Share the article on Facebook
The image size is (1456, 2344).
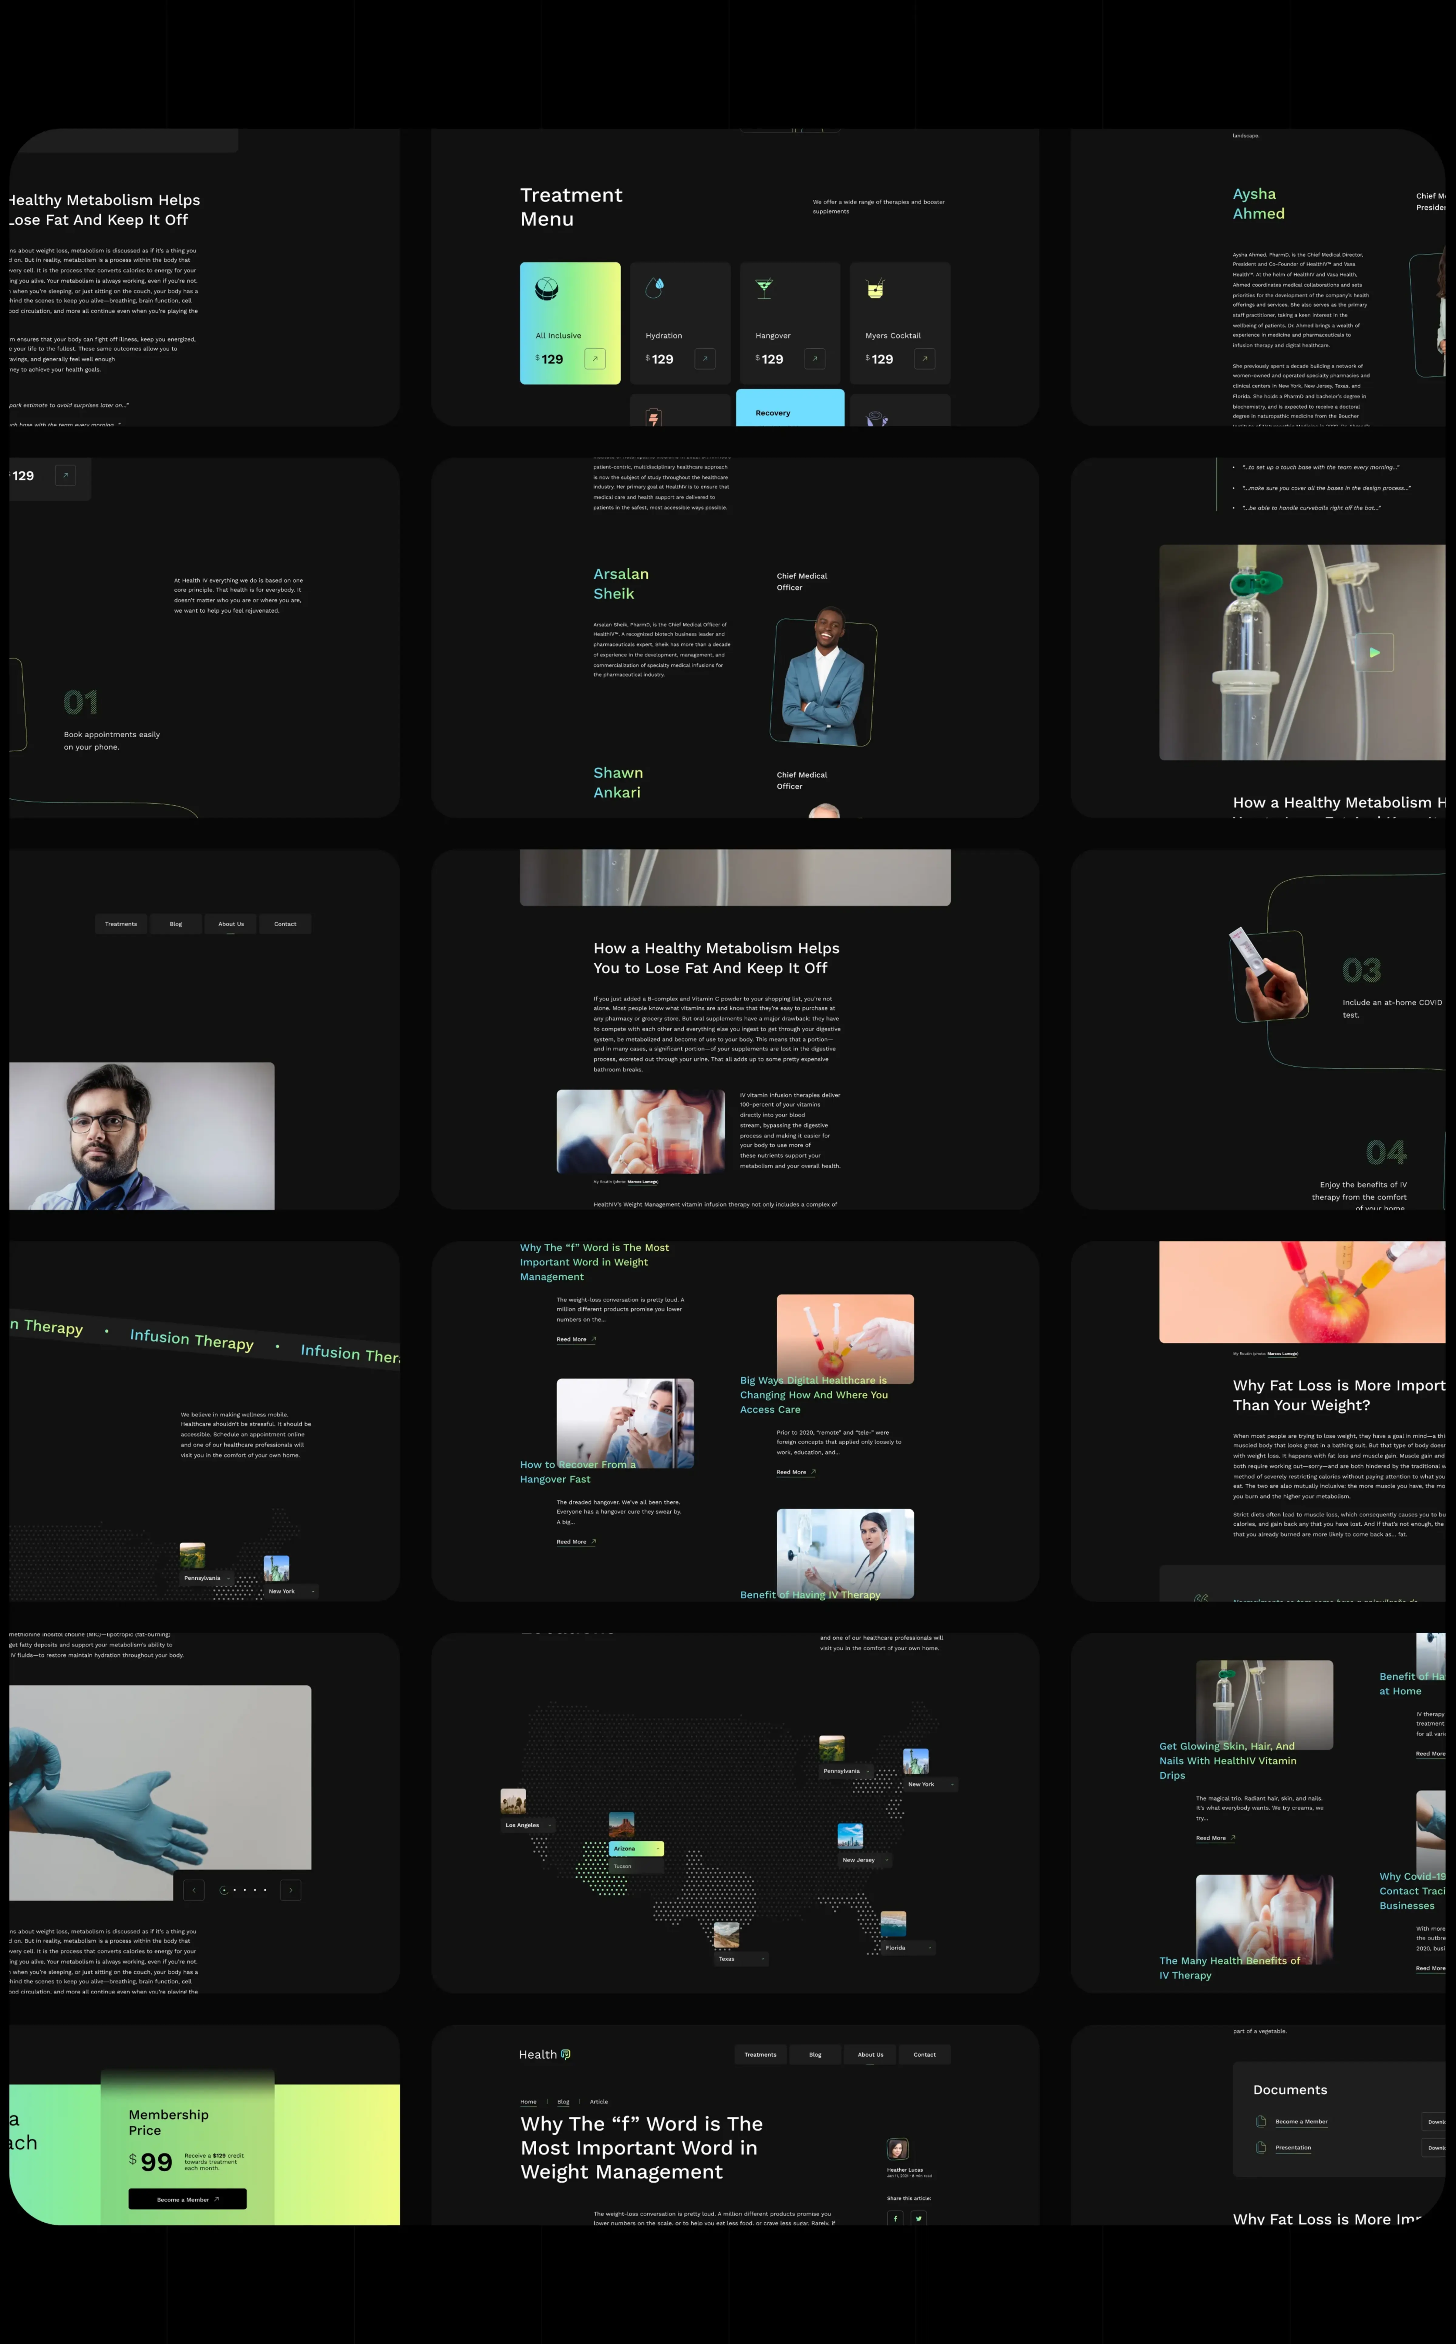(895, 2218)
